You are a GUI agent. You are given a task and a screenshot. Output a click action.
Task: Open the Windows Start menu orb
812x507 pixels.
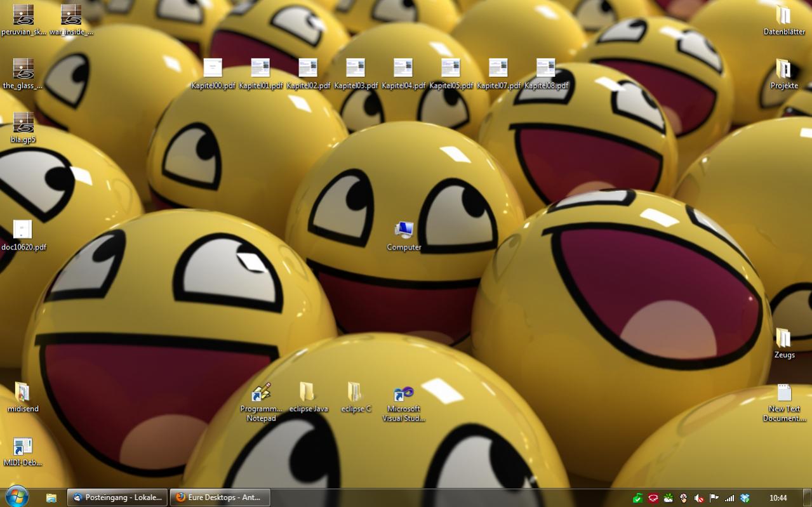pos(17,497)
